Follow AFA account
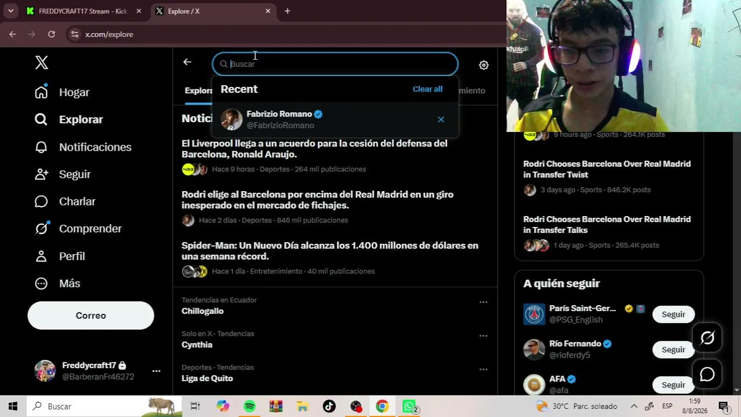This screenshot has width=741, height=417. coord(673,385)
